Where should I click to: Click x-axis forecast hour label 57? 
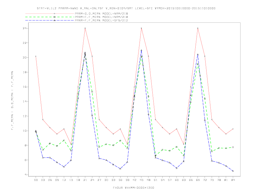[170, 180]
